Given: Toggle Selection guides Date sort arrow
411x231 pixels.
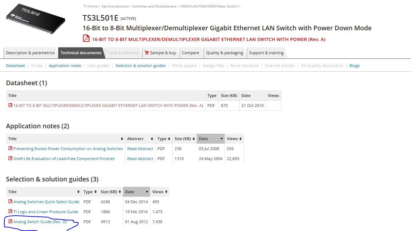Looking at the screenshot, I should click(x=147, y=192).
